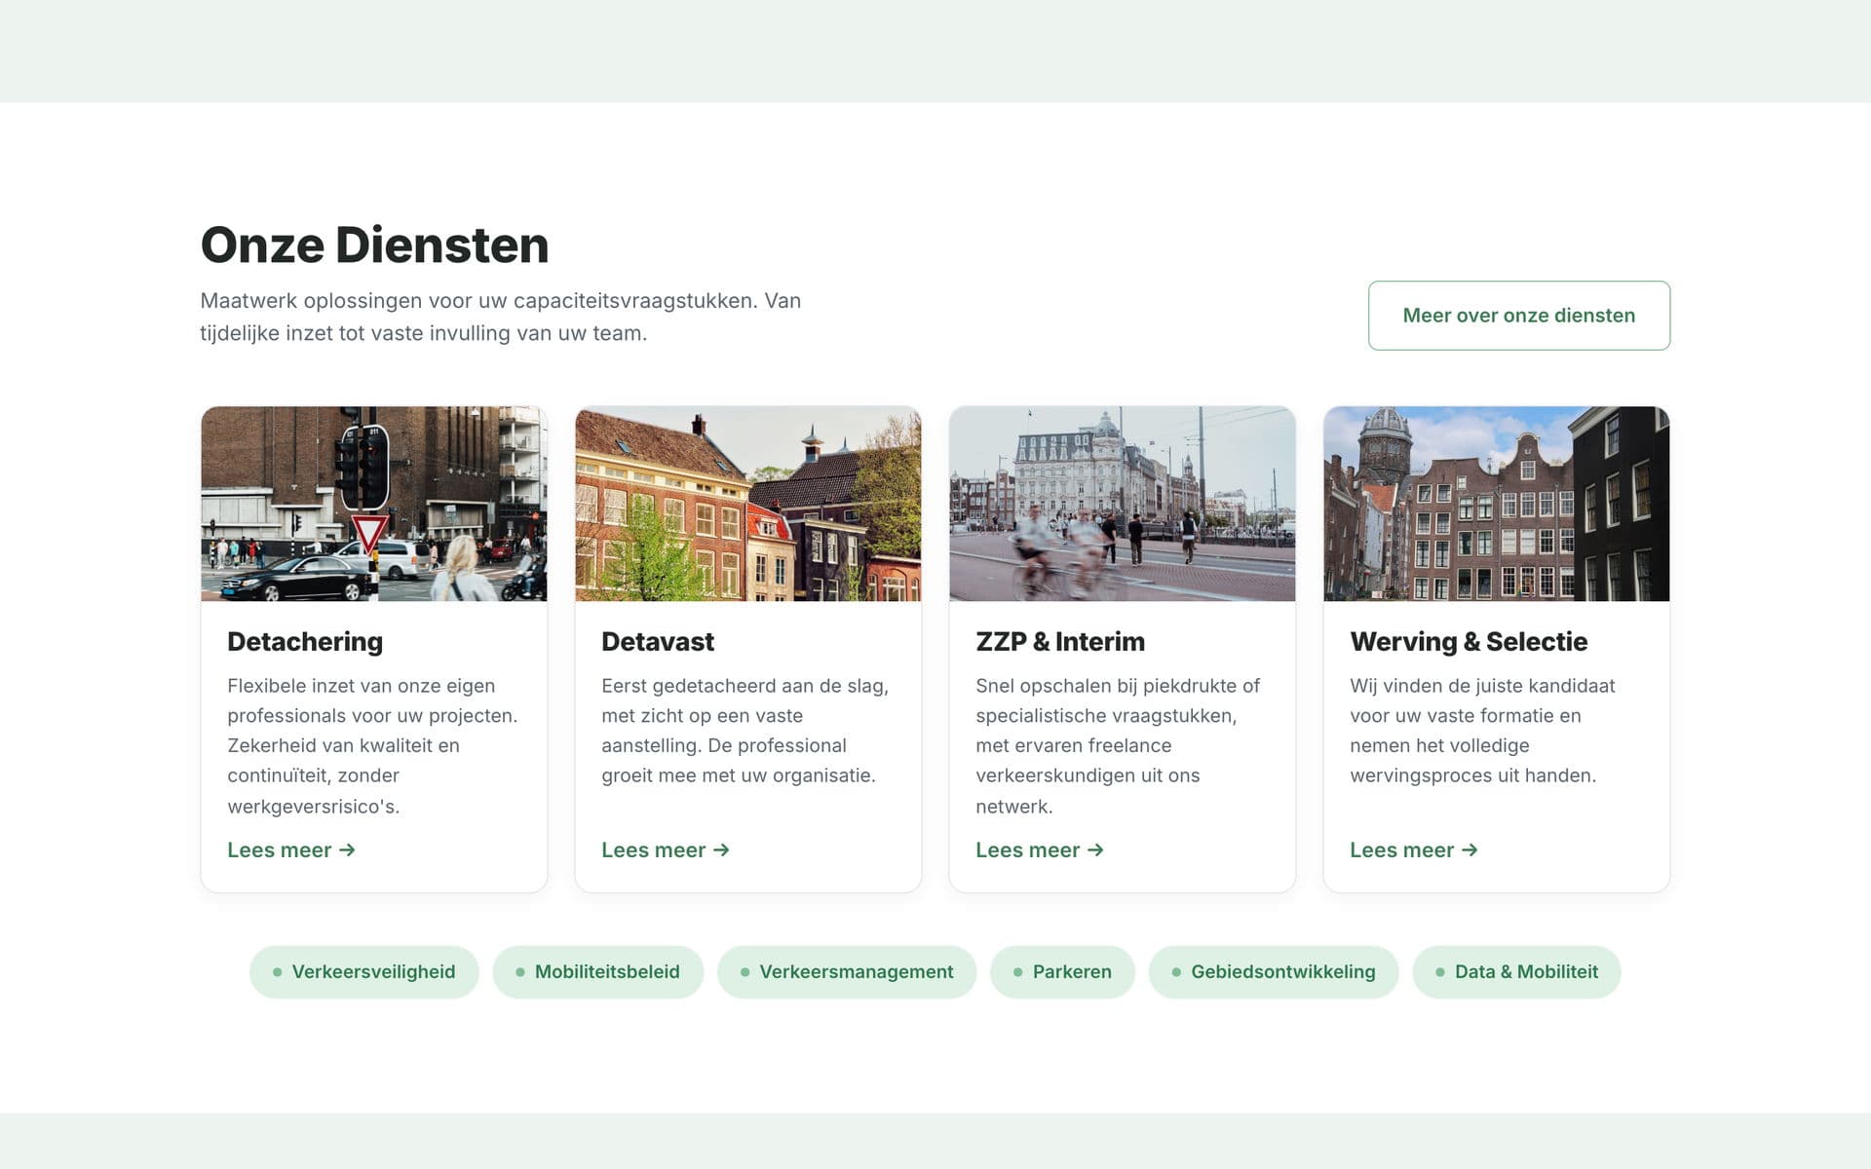Image resolution: width=1871 pixels, height=1169 pixels.
Task: Open the ZZP & Interim 'Lees meer' link
Action: 1040,849
